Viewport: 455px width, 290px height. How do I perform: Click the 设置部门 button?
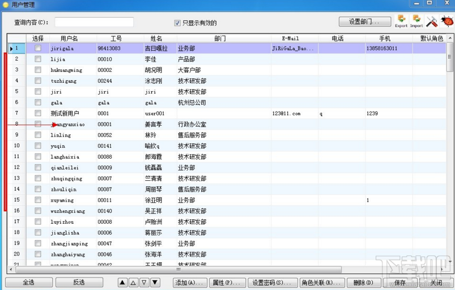coord(365,22)
